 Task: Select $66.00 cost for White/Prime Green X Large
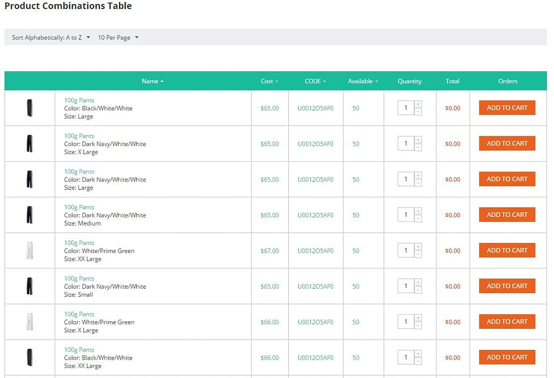coord(269,322)
